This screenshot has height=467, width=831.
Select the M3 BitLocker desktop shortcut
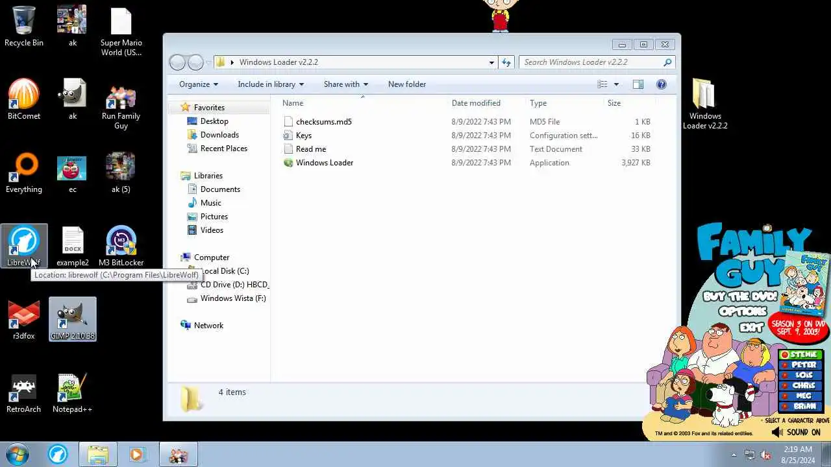tap(121, 246)
